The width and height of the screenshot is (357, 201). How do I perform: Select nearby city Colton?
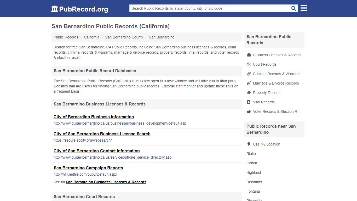[252, 163]
